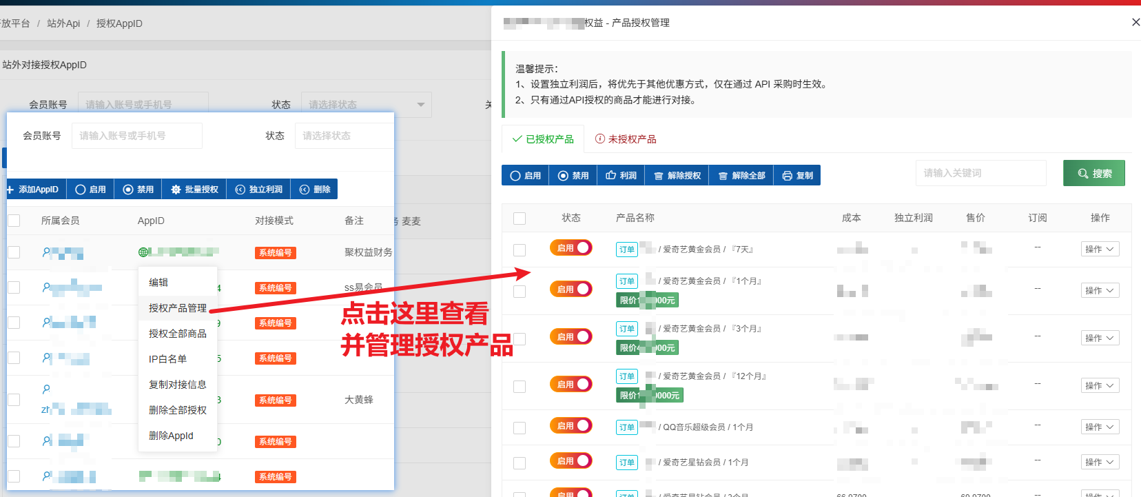Image resolution: width=1141 pixels, height=497 pixels.
Task: Switch to the 未授权产品 tab
Action: [626, 139]
